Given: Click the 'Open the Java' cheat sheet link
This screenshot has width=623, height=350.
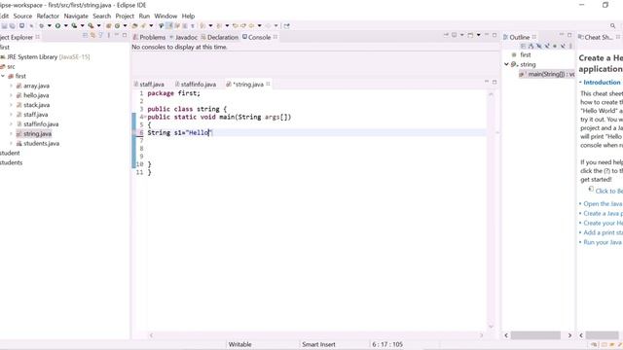Looking at the screenshot, I should (x=603, y=203).
